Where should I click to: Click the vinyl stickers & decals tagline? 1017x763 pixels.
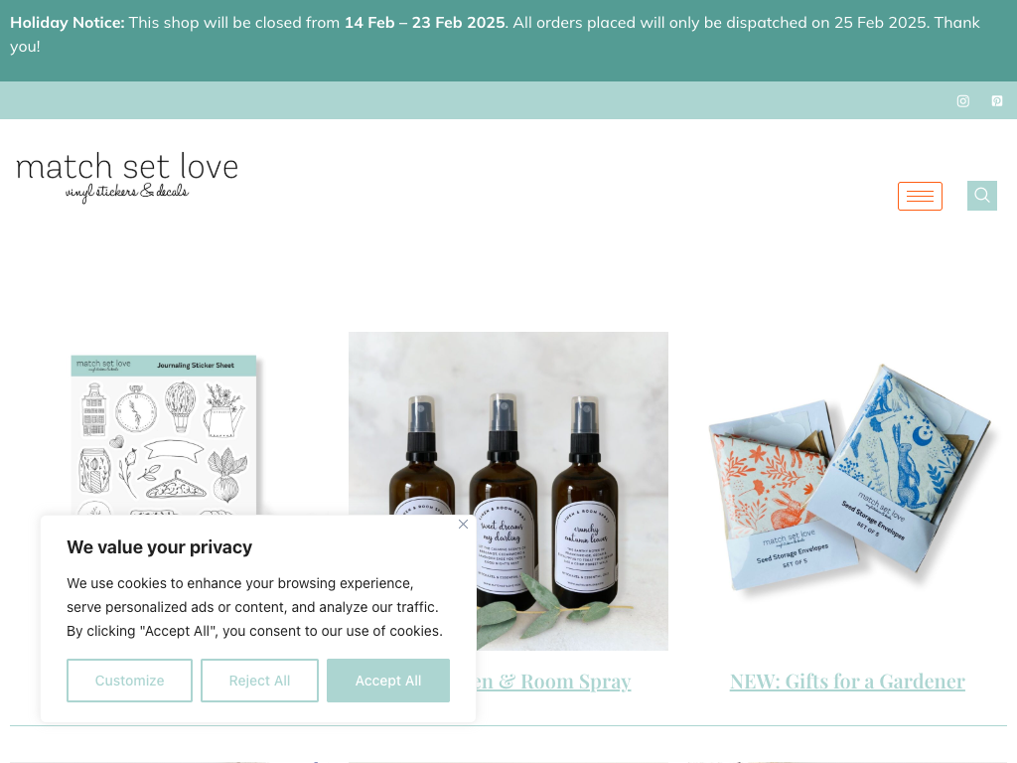127,192
